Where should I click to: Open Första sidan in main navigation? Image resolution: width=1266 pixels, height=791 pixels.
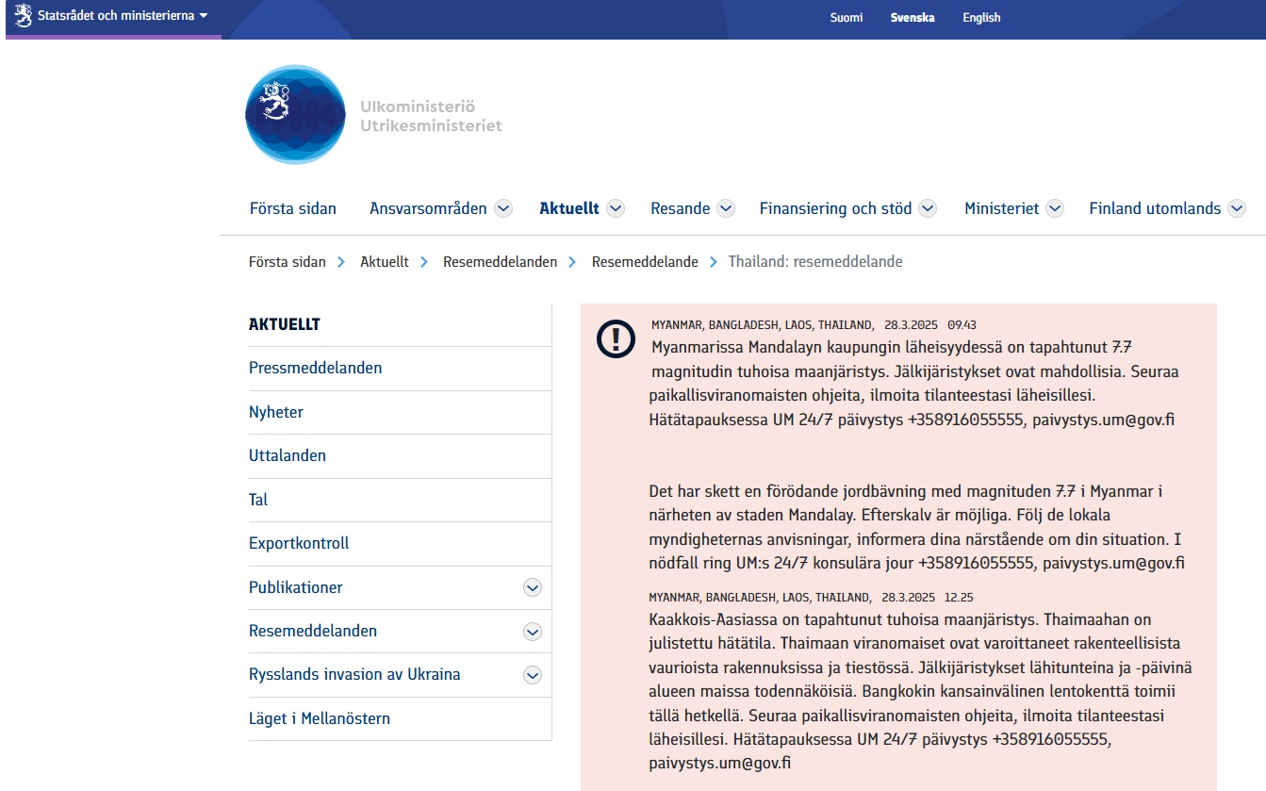(292, 208)
